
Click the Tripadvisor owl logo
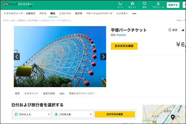tap(5, 4)
